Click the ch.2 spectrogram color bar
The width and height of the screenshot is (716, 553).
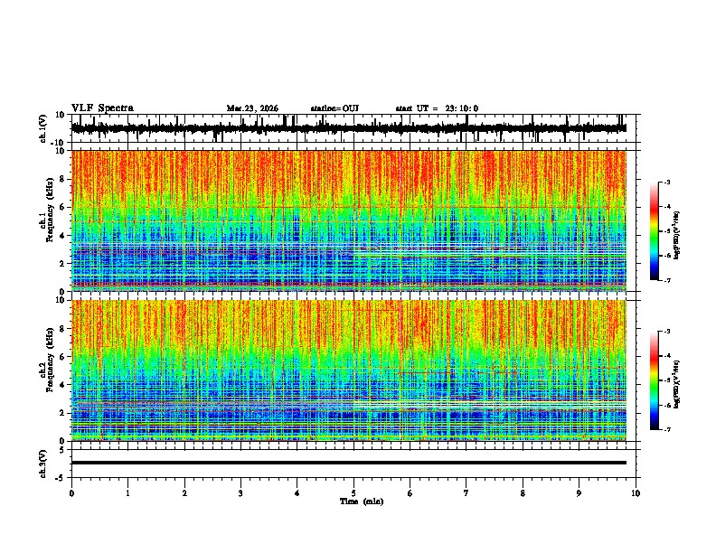click(x=655, y=380)
